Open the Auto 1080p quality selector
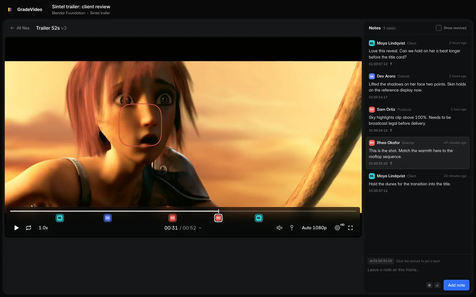This screenshot has width=476, height=297. click(314, 228)
